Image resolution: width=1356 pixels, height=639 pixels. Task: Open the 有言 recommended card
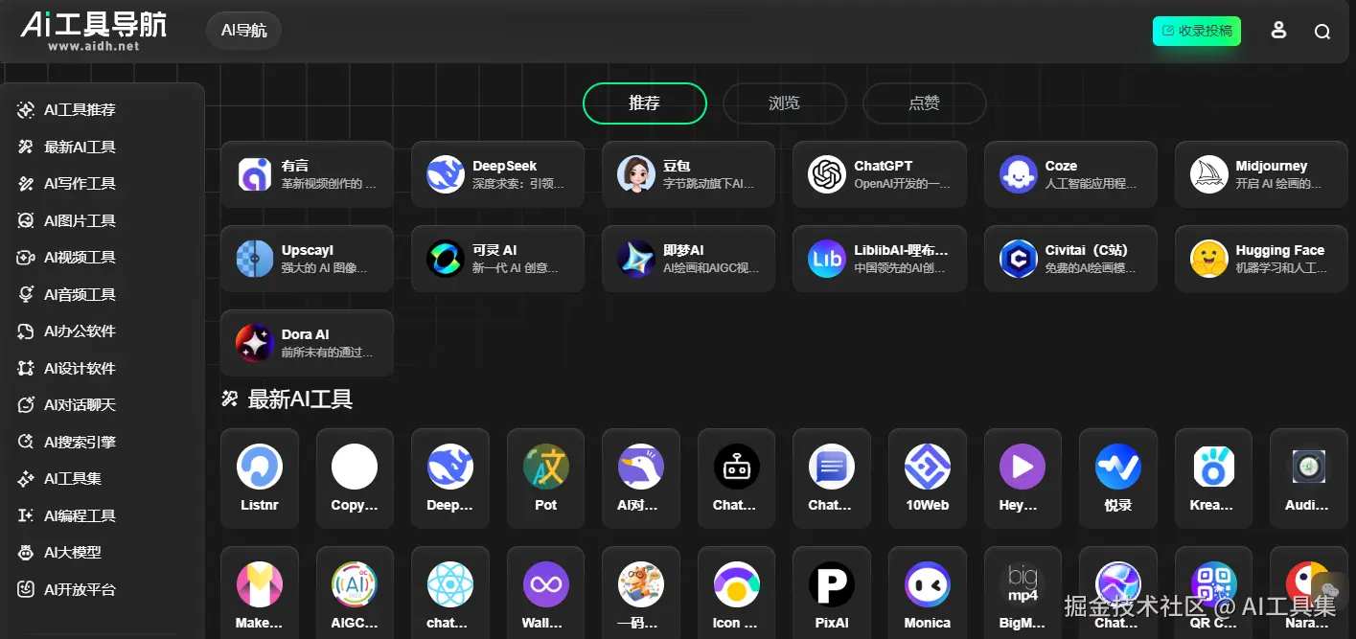click(x=307, y=174)
